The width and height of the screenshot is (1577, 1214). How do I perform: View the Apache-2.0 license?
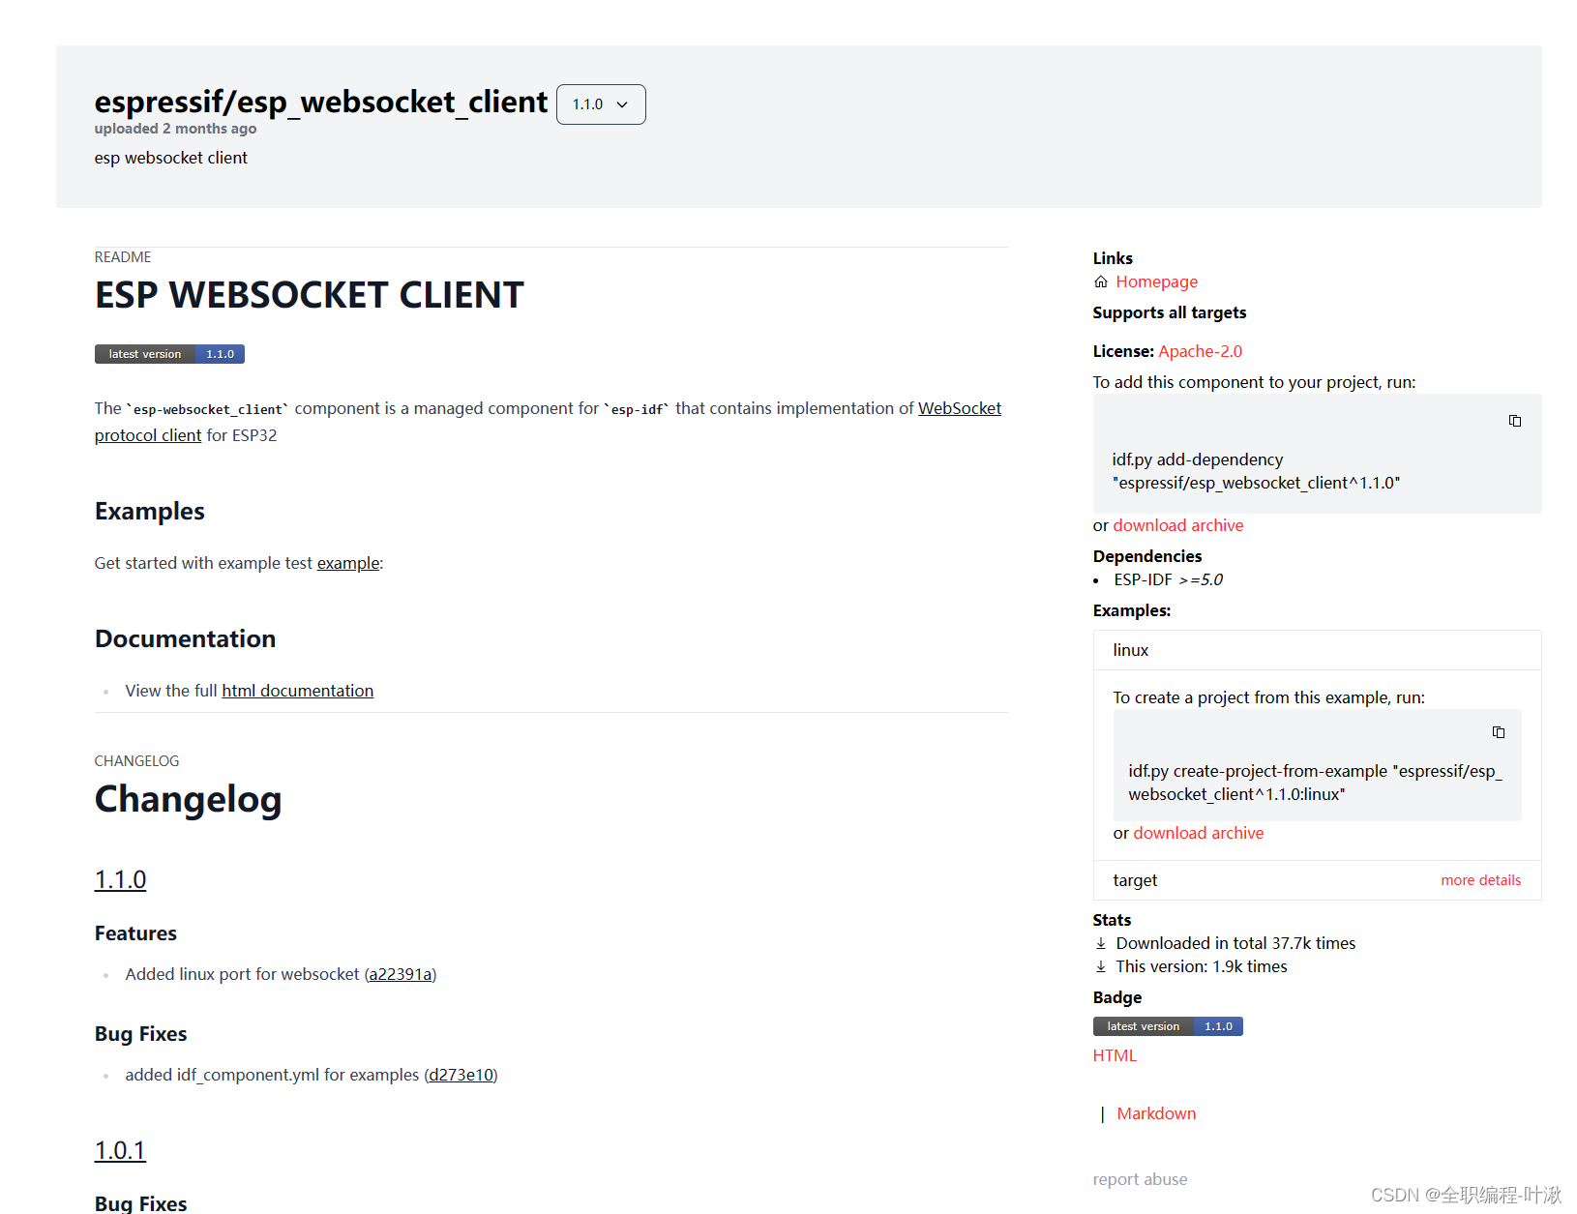pyautogui.click(x=1200, y=351)
